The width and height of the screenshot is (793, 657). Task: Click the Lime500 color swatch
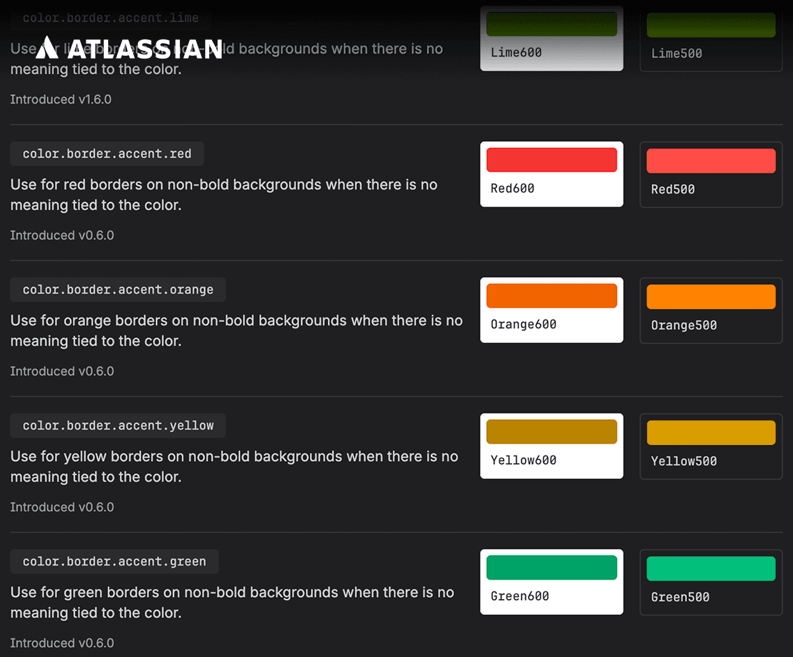(710, 25)
